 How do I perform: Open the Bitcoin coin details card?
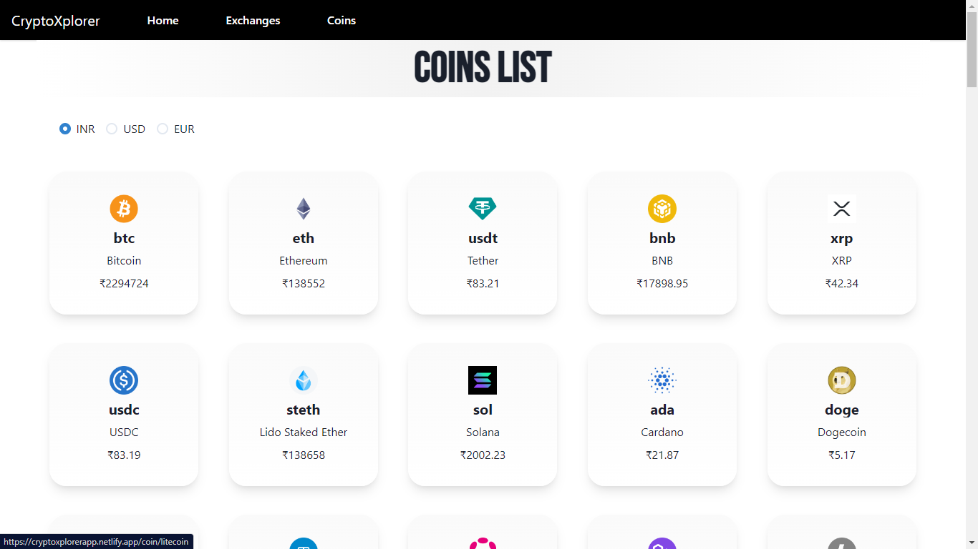point(124,243)
